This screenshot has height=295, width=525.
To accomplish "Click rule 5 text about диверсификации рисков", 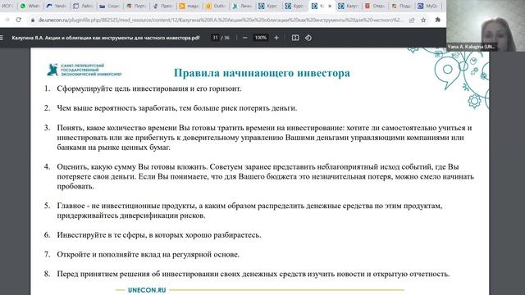I will tap(249, 211).
